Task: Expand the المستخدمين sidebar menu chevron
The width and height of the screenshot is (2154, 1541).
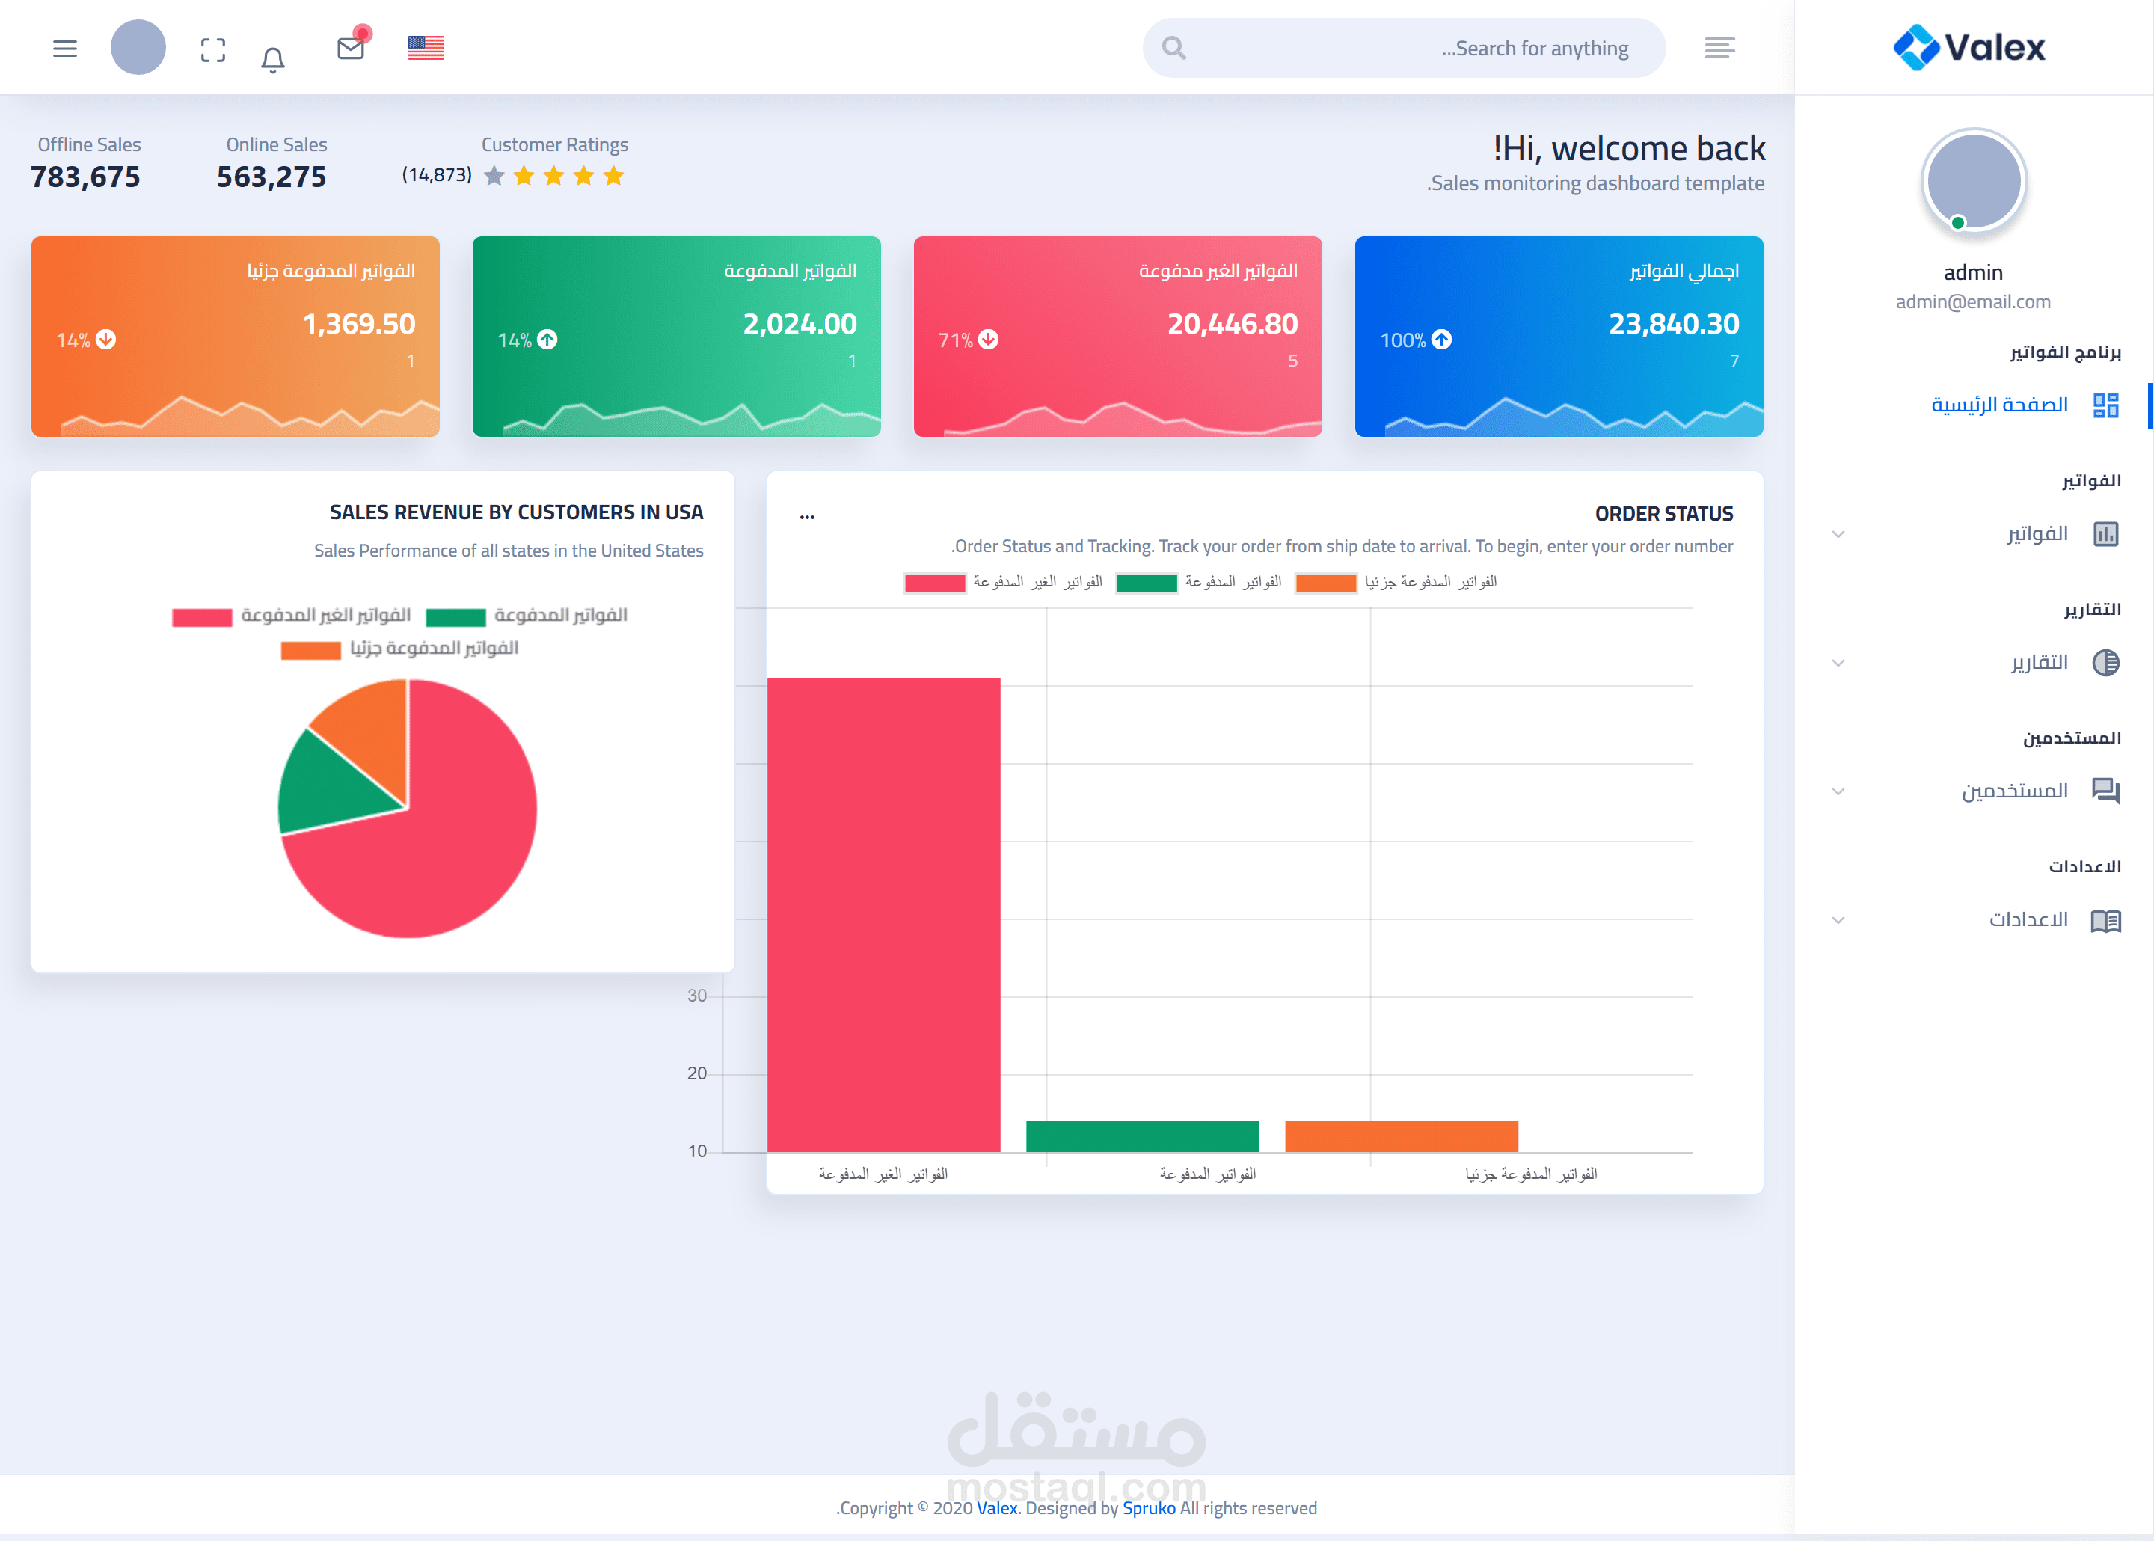Action: (x=1838, y=791)
